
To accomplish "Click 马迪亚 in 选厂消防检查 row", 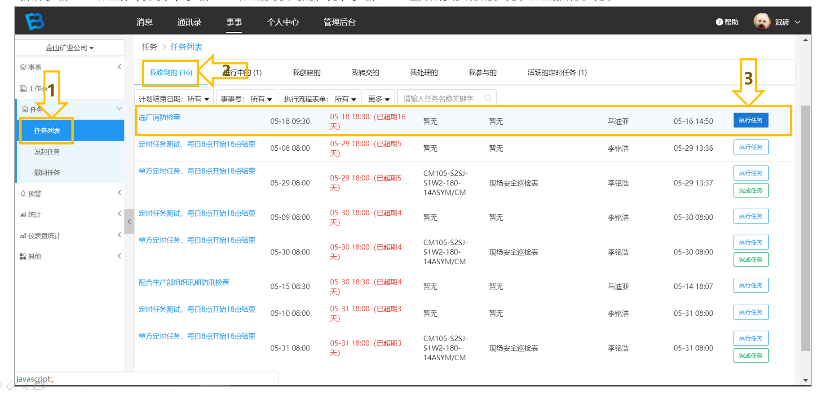I will 618,122.
